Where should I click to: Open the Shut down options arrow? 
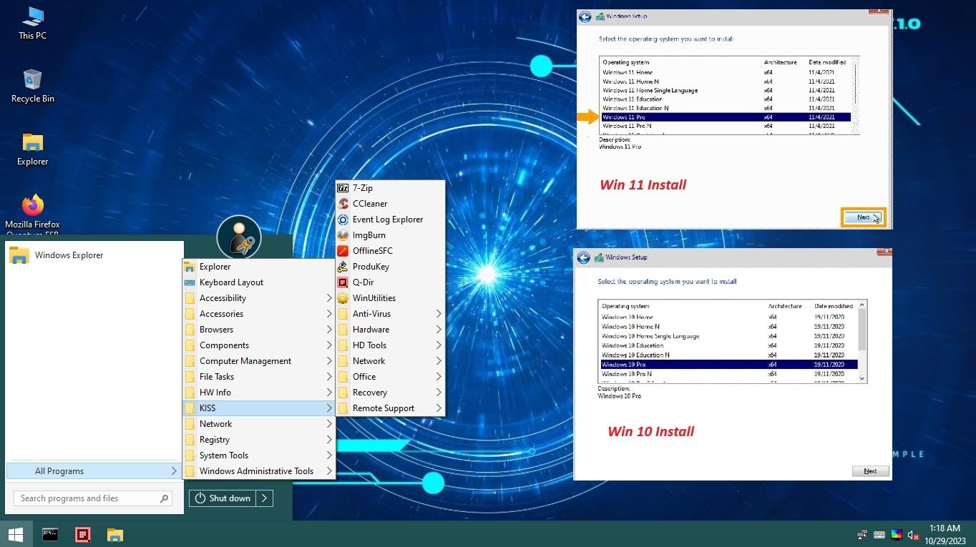pyautogui.click(x=264, y=498)
